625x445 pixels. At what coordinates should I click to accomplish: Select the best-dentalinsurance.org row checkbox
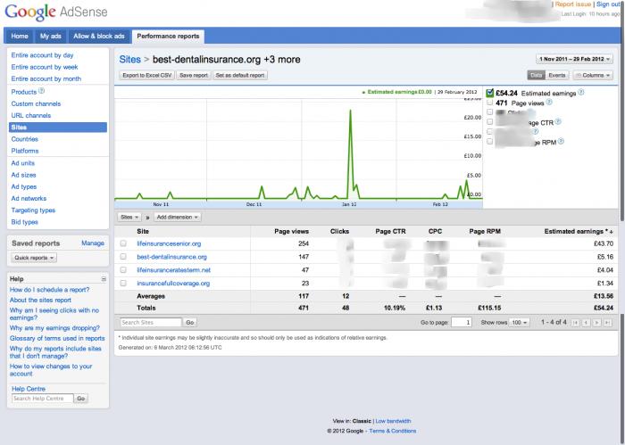[x=123, y=257]
